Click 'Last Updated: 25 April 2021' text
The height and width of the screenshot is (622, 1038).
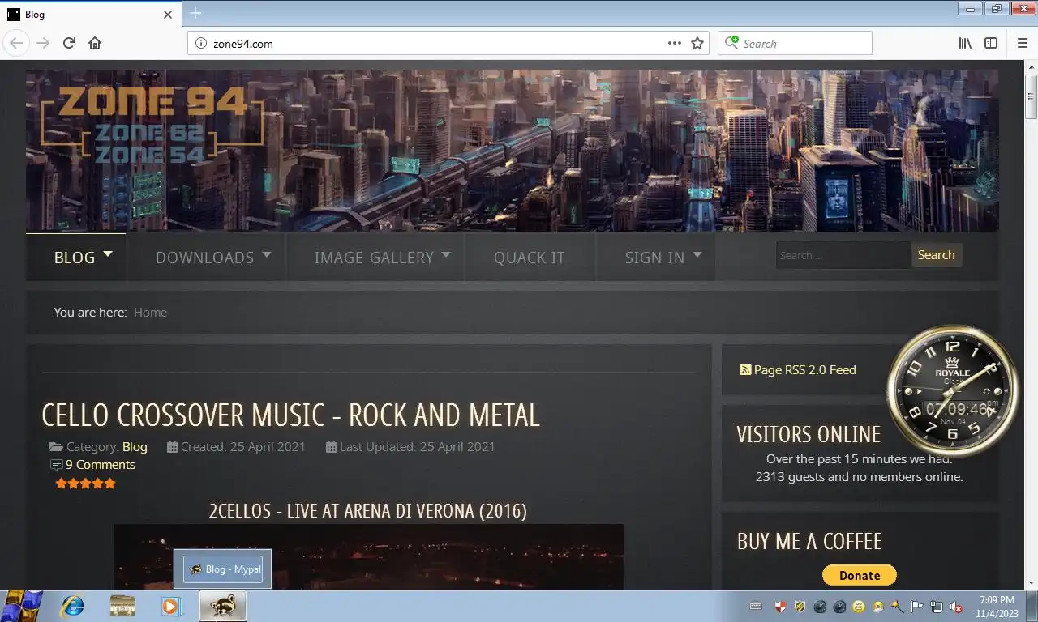(417, 446)
